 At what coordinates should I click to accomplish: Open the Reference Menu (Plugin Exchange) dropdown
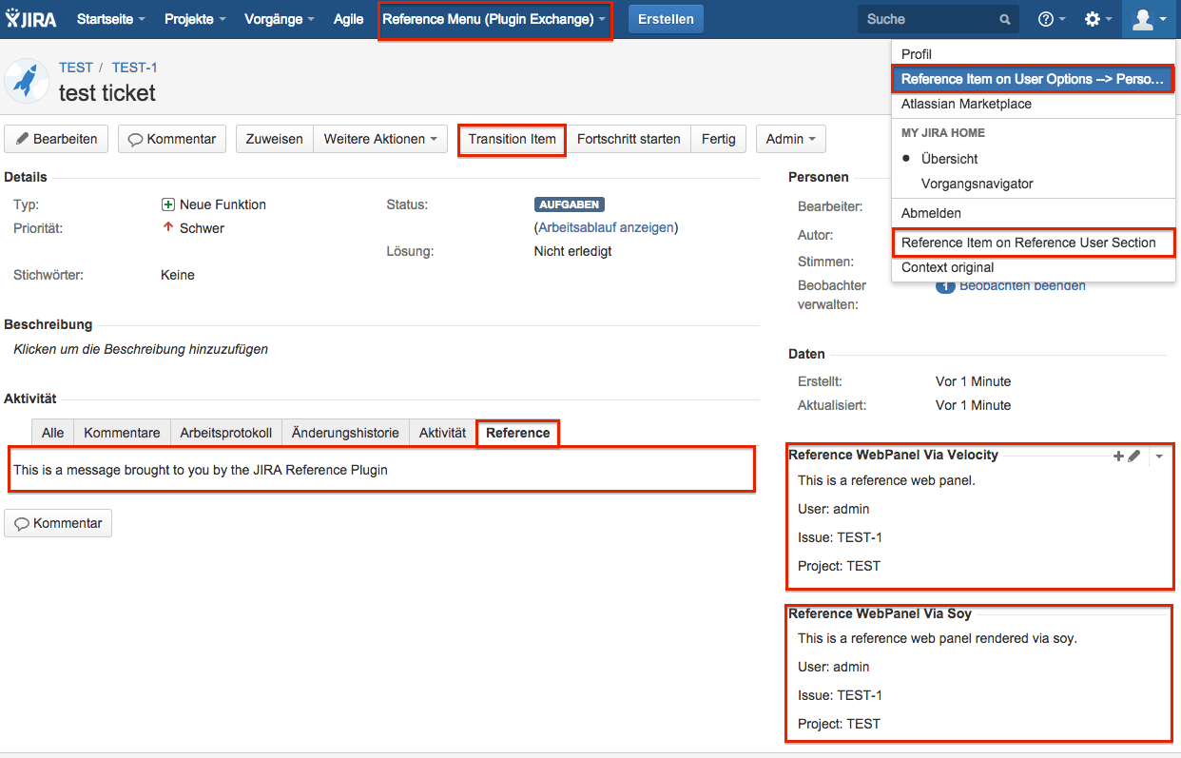[x=494, y=19]
